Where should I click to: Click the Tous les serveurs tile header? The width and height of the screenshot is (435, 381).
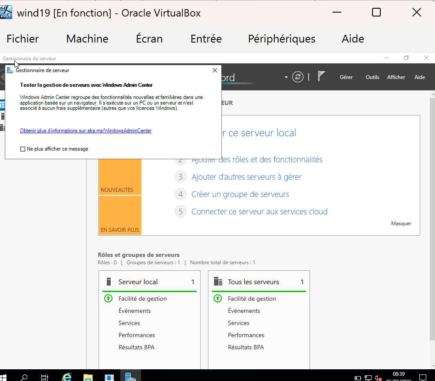coord(259,282)
